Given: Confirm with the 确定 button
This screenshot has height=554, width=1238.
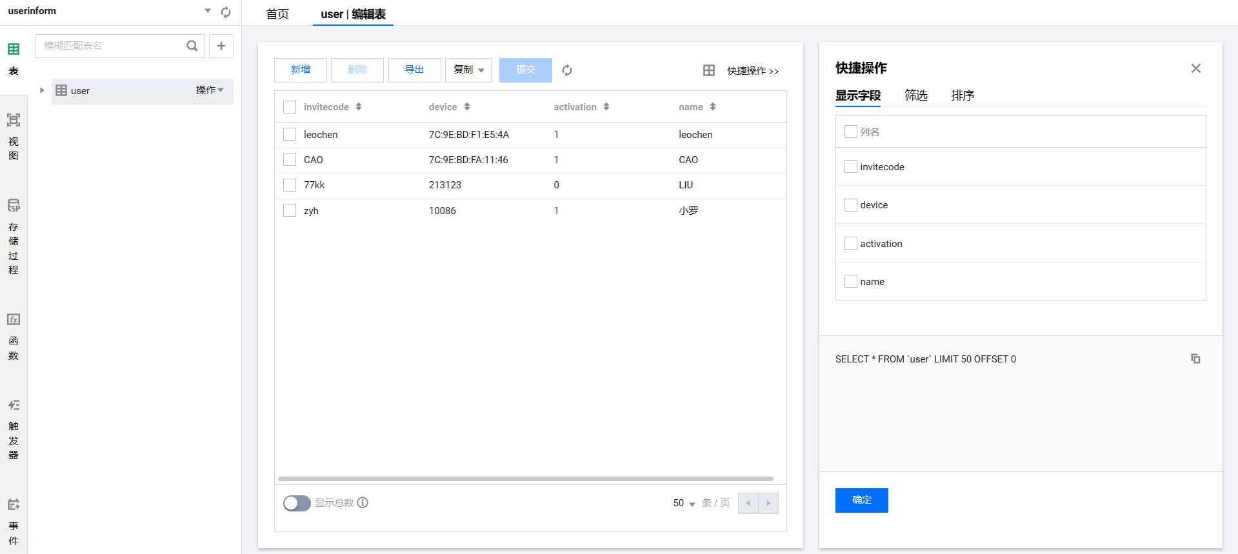Looking at the screenshot, I should [862, 500].
